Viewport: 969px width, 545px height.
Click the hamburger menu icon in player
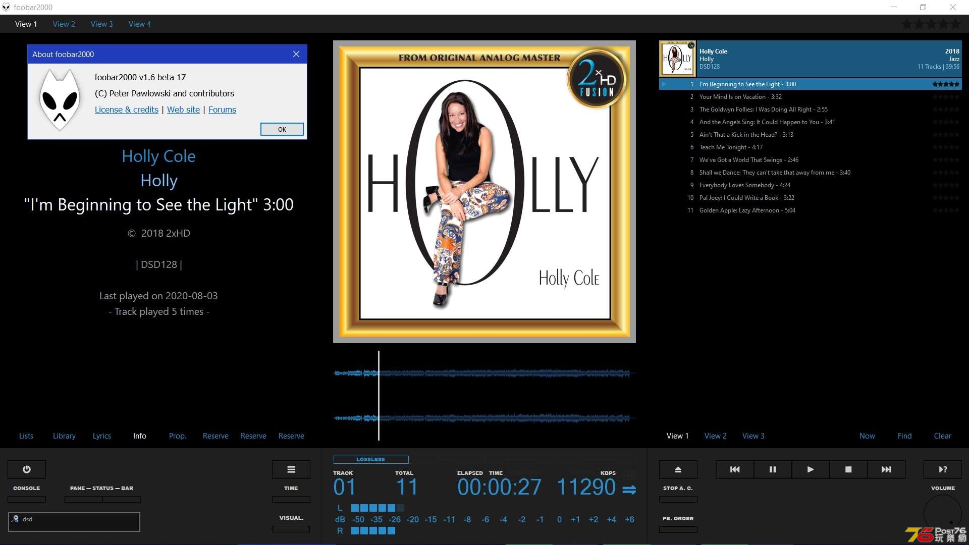coord(292,469)
